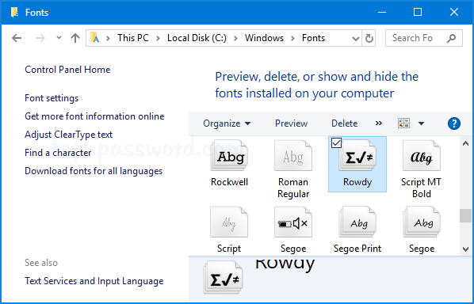Screen dimensions: 474x304
Task: Show more toolbar commands chevron
Action: pyautogui.click(x=378, y=123)
